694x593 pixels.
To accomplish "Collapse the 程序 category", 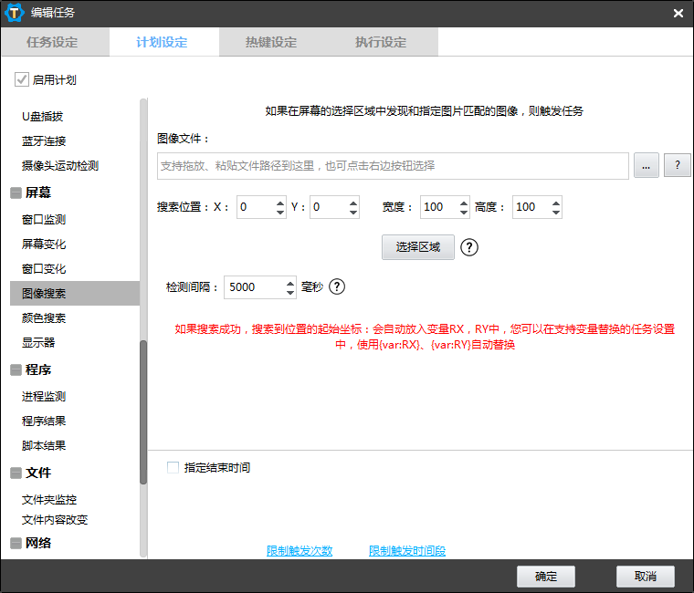I will [x=16, y=369].
